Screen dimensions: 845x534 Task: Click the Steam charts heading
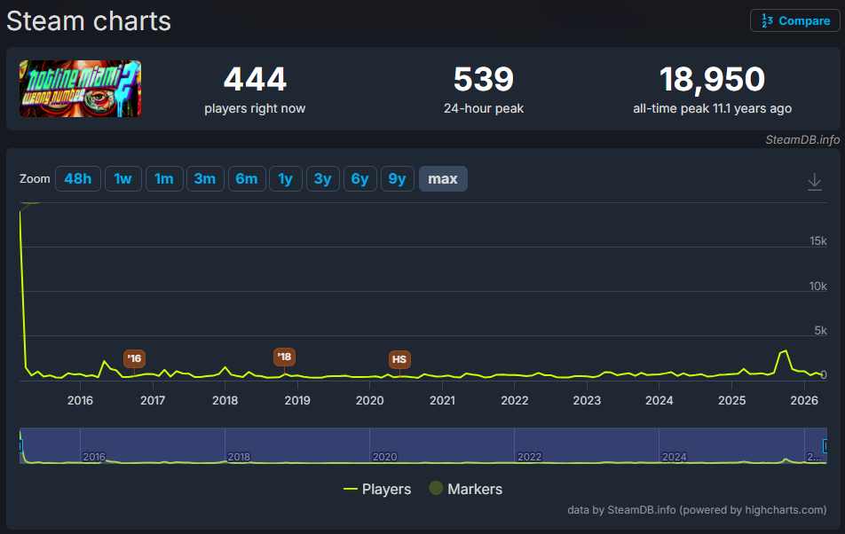pos(89,21)
